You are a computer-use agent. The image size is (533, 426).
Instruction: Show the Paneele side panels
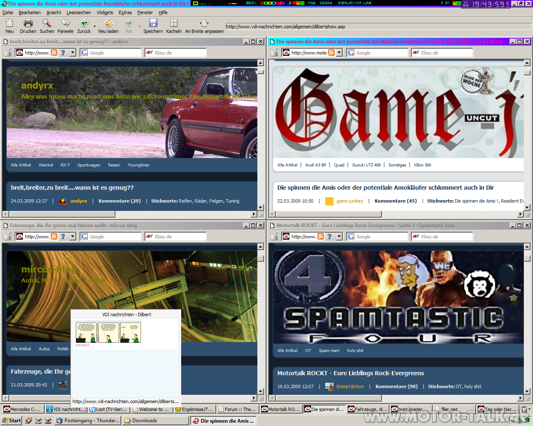point(65,23)
